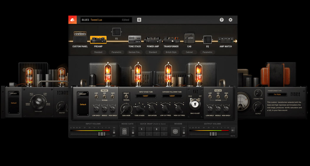Screen dimensions: 310x166
Task: Move upper EQ module right with arrow
Action: 121,32
